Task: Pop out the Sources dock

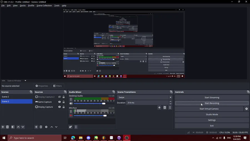Action: 65,92
